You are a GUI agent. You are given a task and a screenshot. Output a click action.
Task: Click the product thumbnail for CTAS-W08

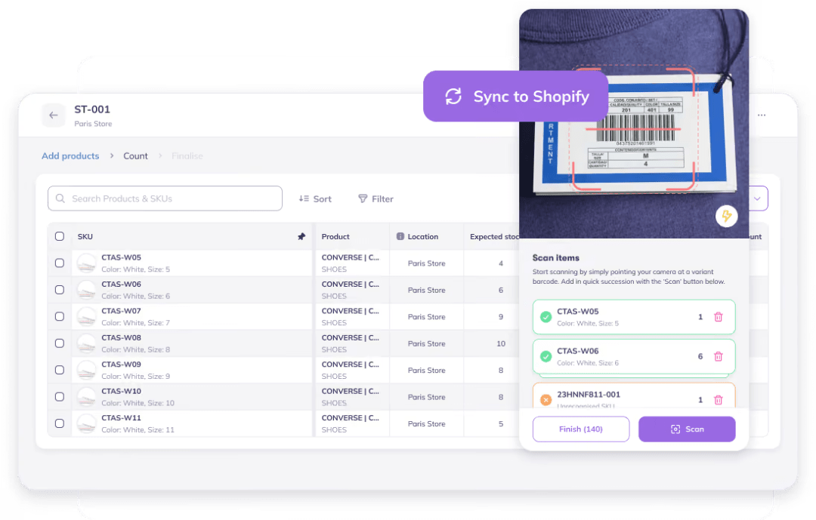[86, 343]
